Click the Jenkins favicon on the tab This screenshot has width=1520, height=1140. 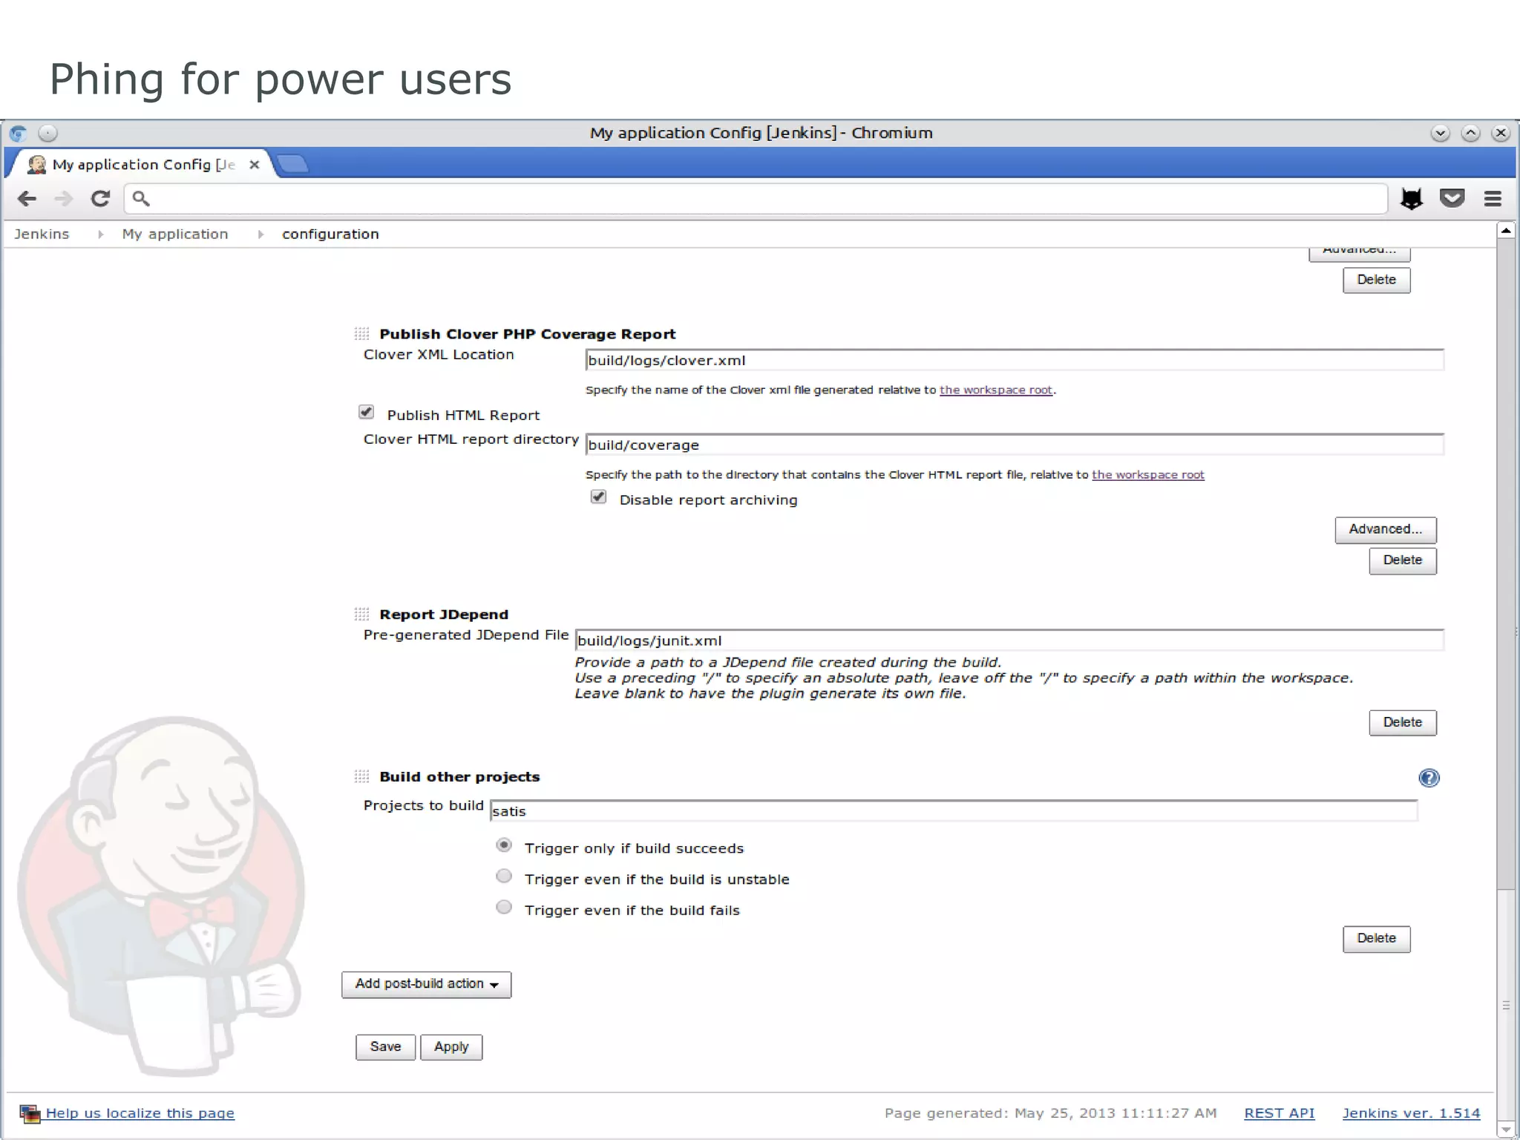[x=36, y=164]
